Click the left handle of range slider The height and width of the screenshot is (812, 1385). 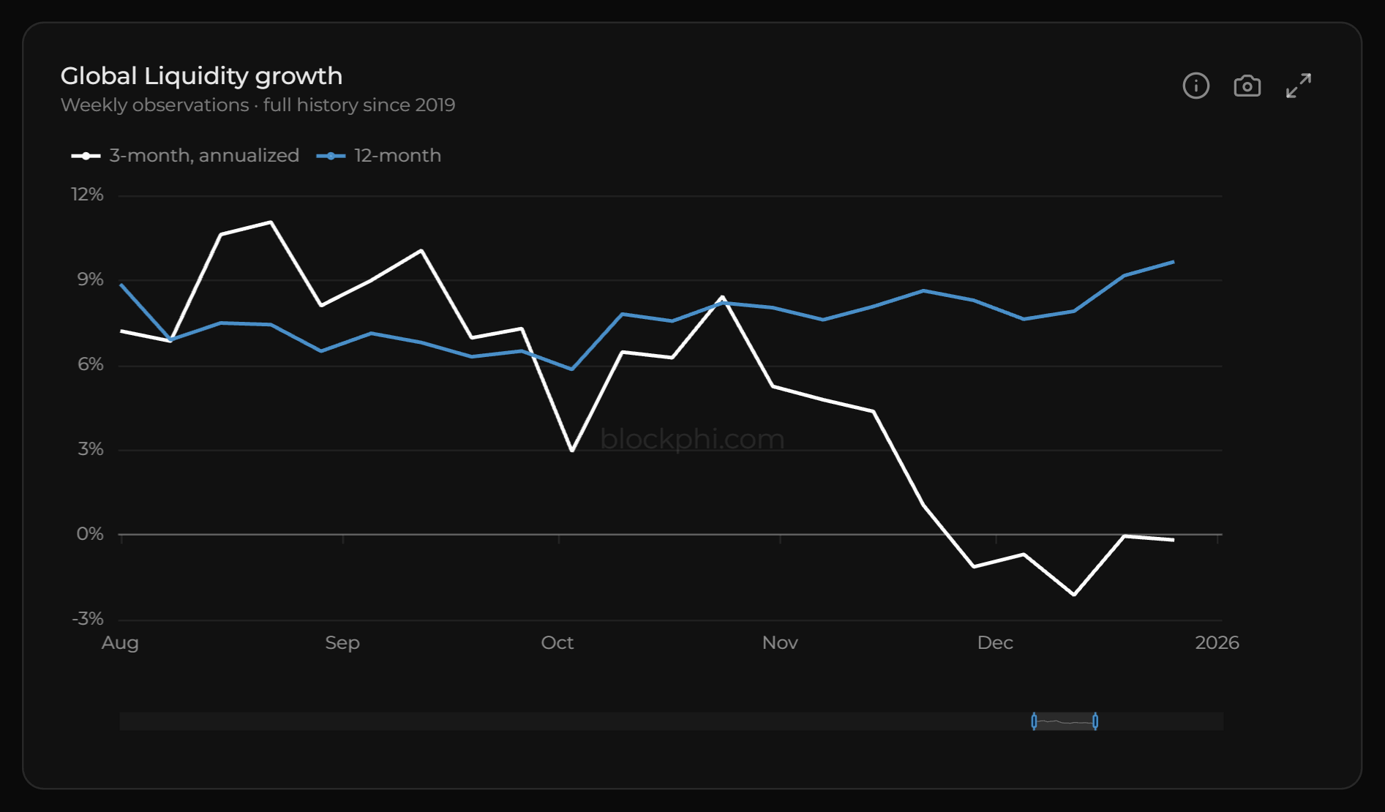1034,721
